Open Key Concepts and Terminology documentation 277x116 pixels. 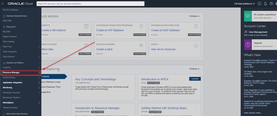(95, 79)
